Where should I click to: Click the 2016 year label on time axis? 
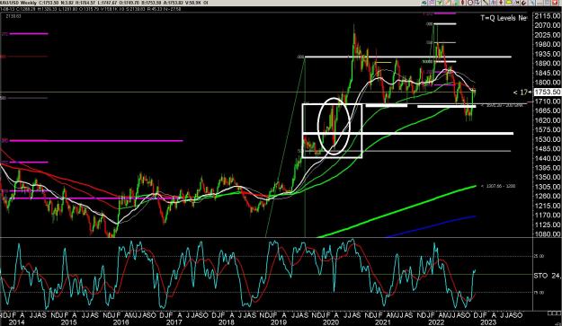click(x=120, y=322)
